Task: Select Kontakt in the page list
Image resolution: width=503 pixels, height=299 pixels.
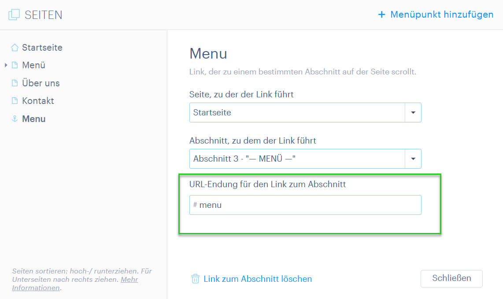Action: click(38, 101)
